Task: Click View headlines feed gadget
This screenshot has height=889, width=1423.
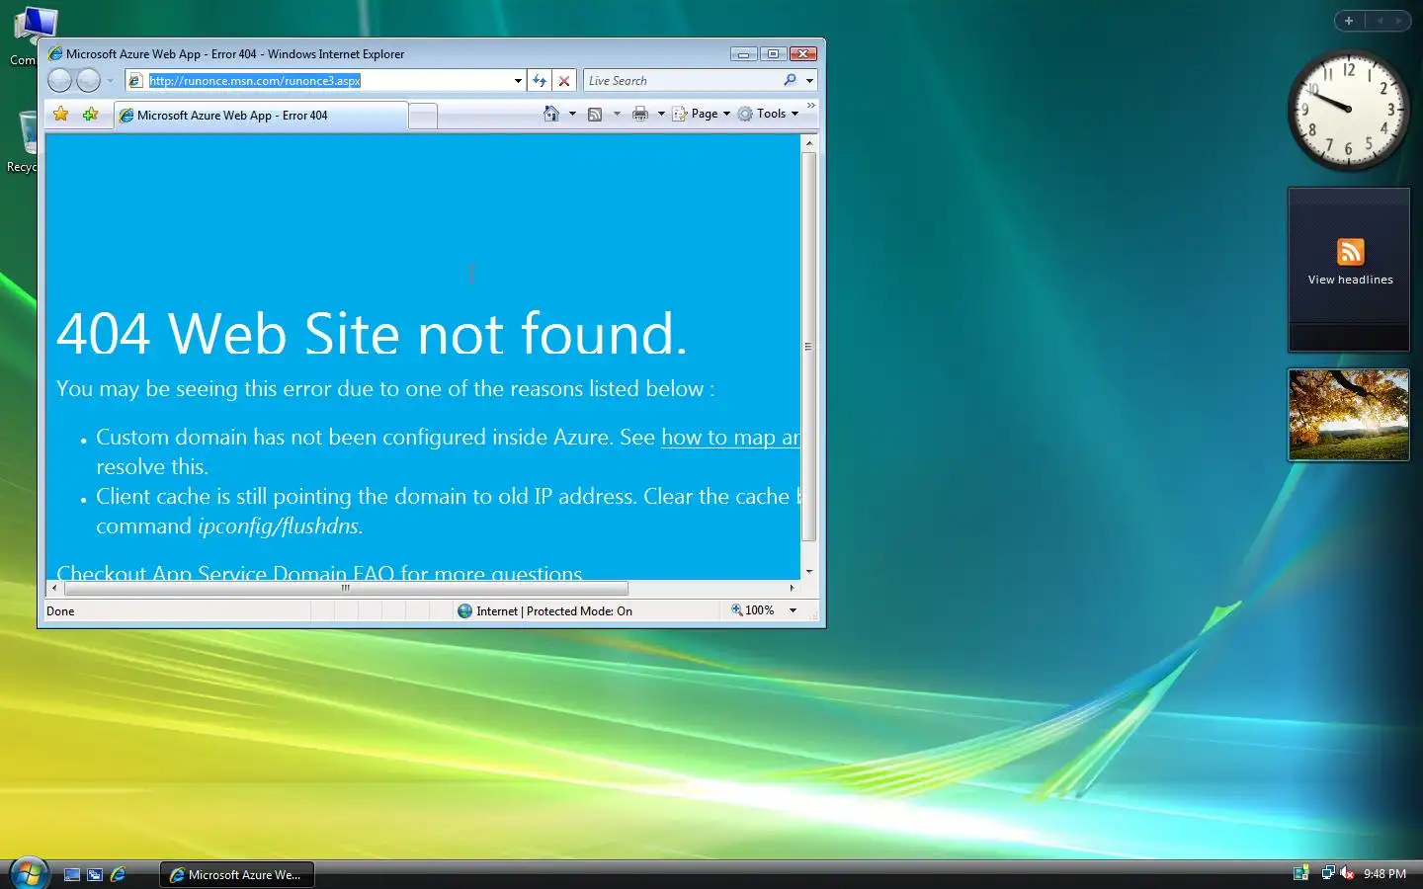Action: [1349, 269]
